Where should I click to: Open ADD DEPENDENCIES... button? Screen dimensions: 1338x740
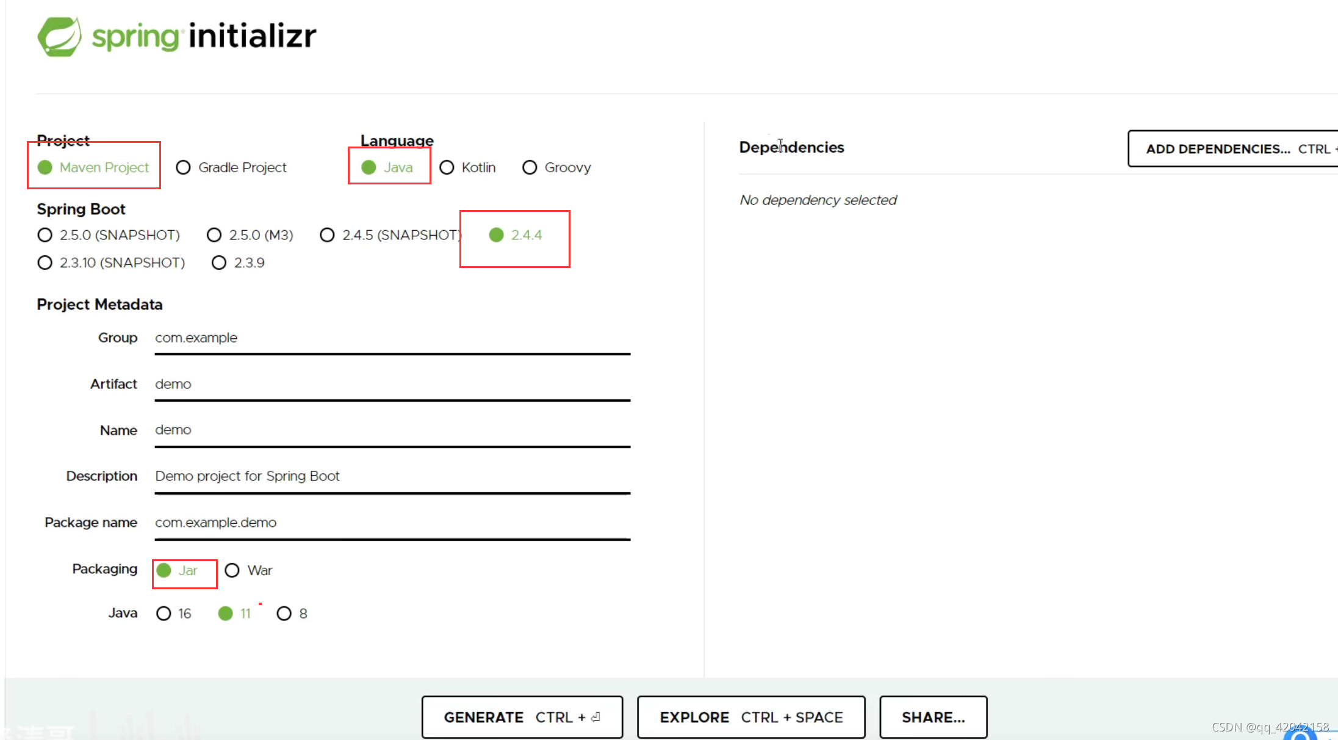pyautogui.click(x=1232, y=149)
